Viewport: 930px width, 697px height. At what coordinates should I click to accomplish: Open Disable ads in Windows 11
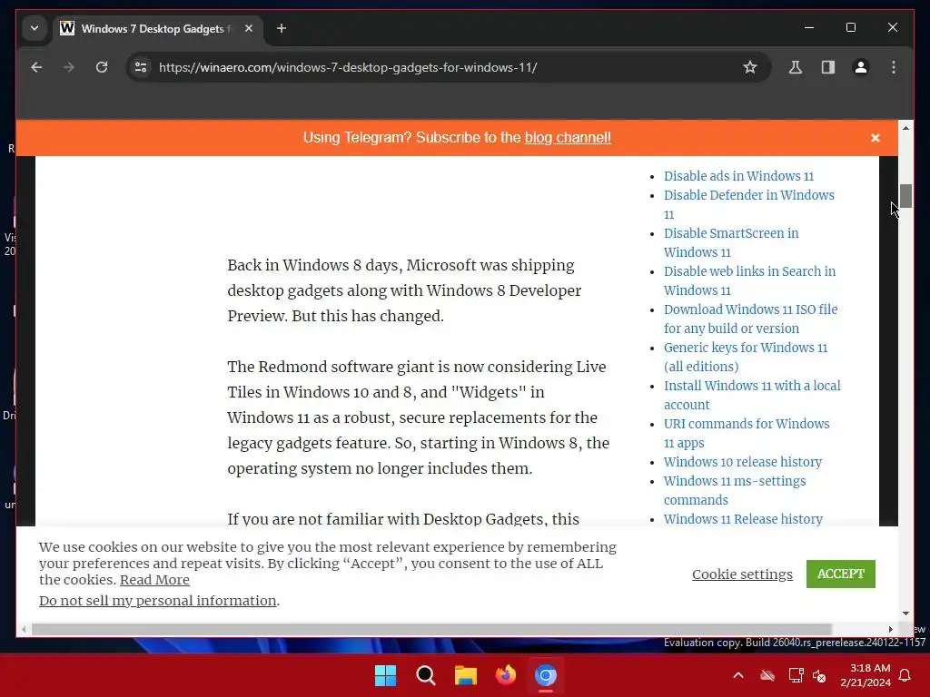[738, 176]
